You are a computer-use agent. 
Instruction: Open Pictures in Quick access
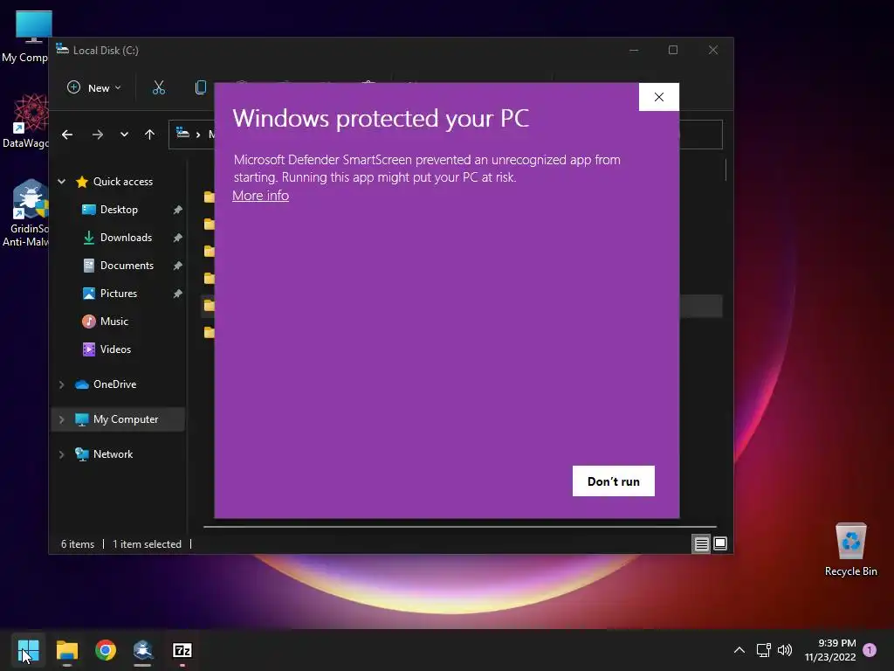(119, 294)
